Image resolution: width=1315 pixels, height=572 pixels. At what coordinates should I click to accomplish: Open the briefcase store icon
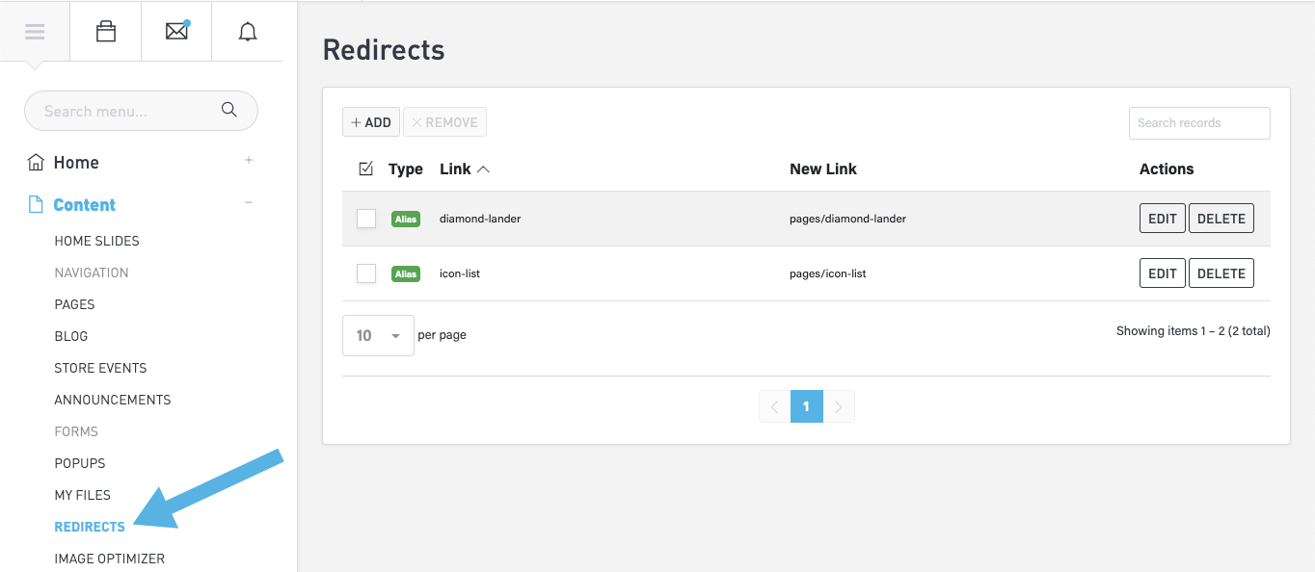click(x=106, y=32)
